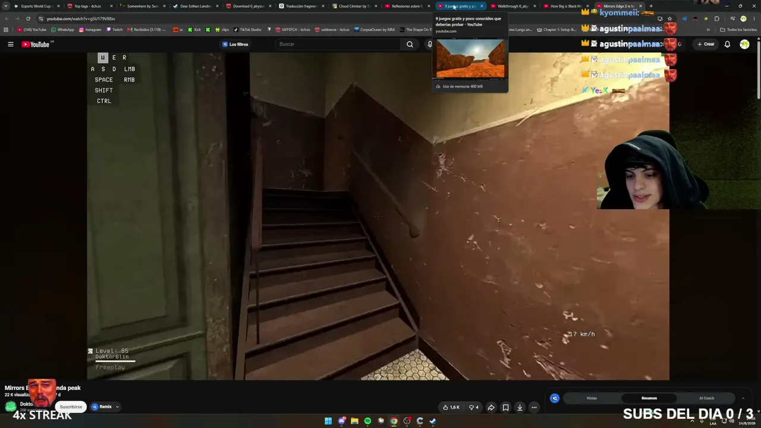
Task: Share the video using the arrow icon
Action: 491,407
